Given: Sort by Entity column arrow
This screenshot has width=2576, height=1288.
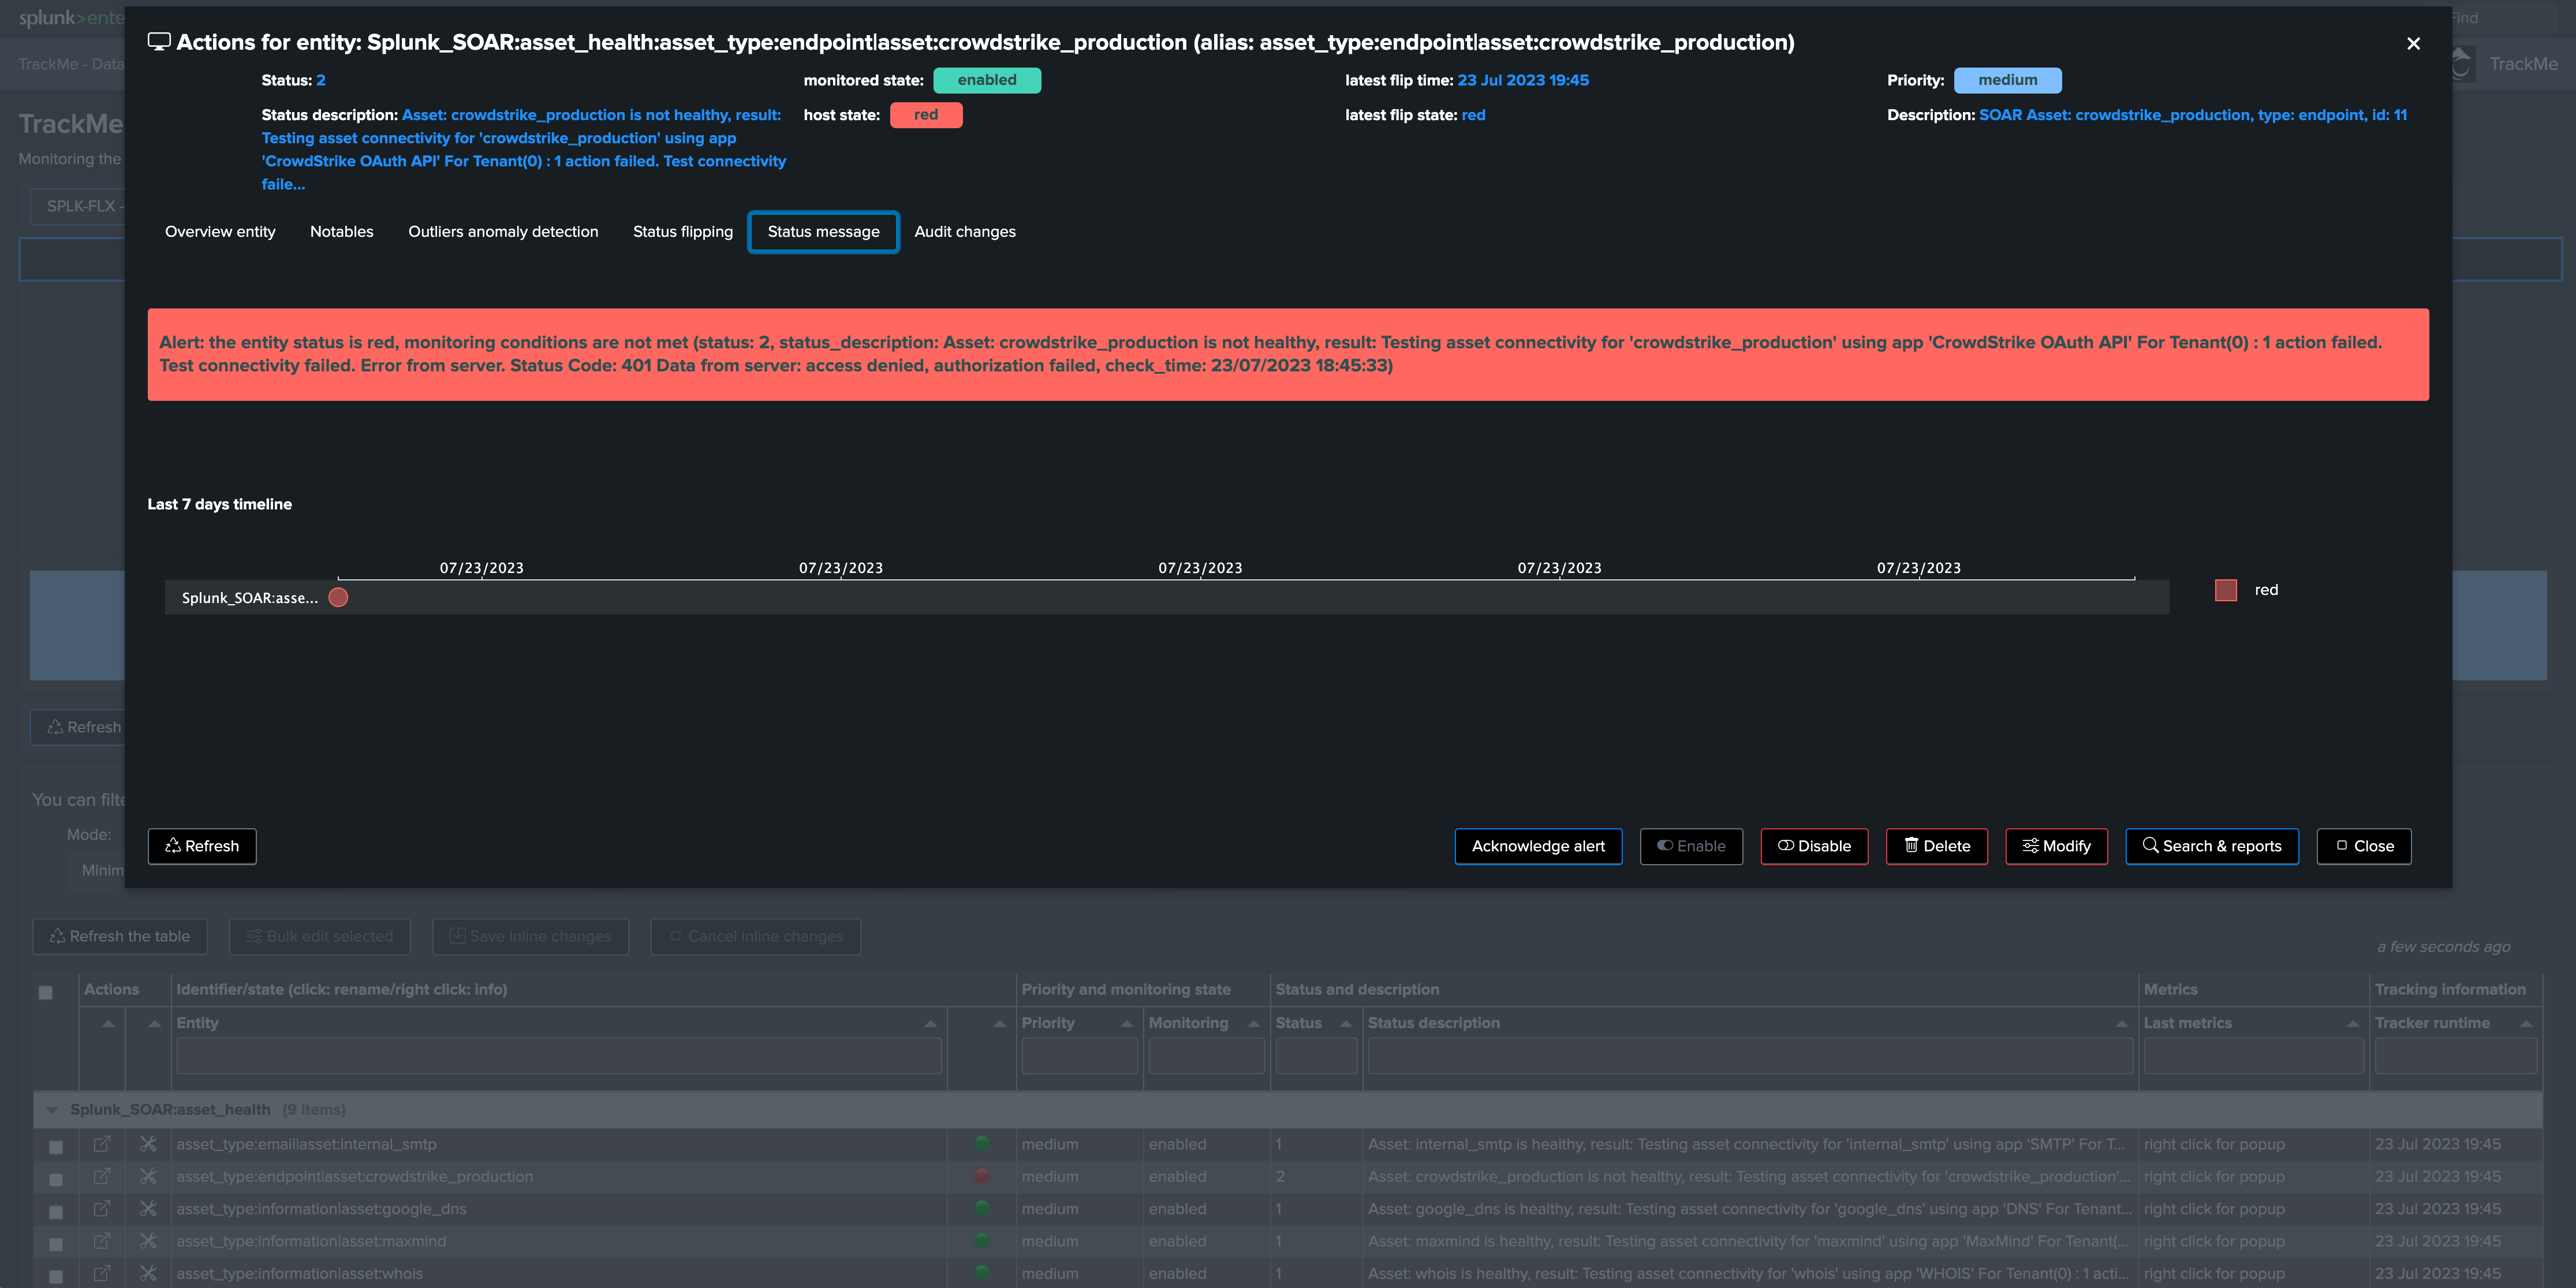Looking at the screenshot, I should click(930, 1023).
